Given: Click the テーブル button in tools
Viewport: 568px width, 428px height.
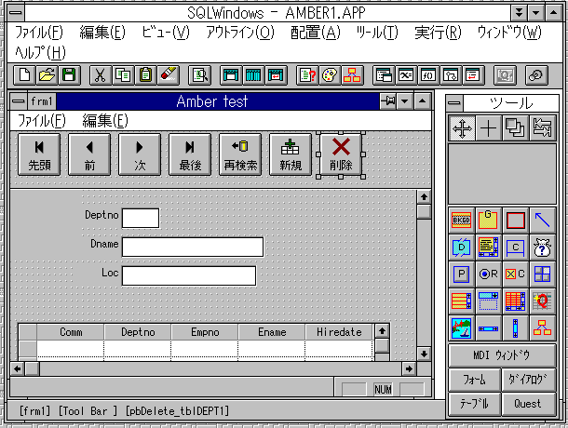Looking at the screenshot, I should click(475, 404).
